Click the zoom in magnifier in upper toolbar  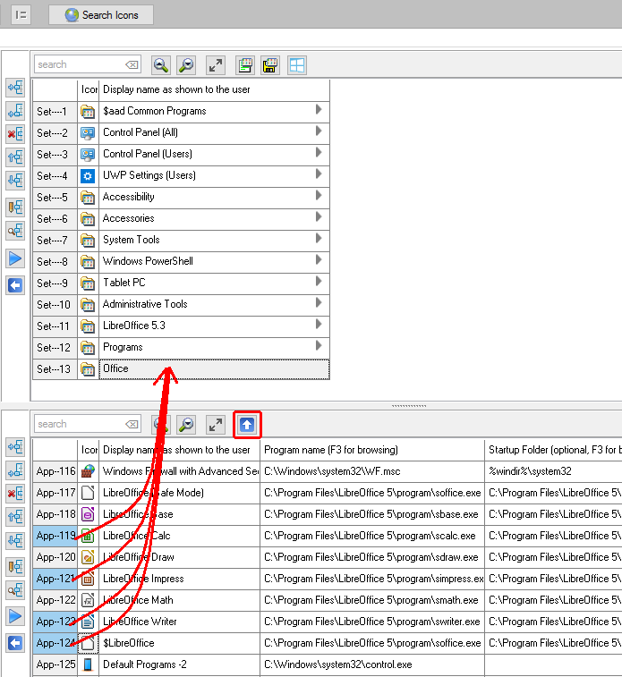(161, 65)
